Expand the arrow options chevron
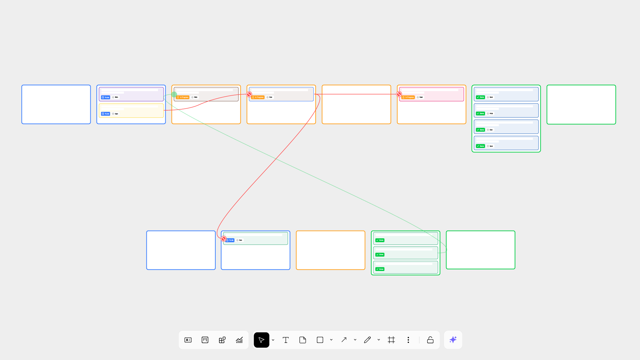 [x=355, y=340]
